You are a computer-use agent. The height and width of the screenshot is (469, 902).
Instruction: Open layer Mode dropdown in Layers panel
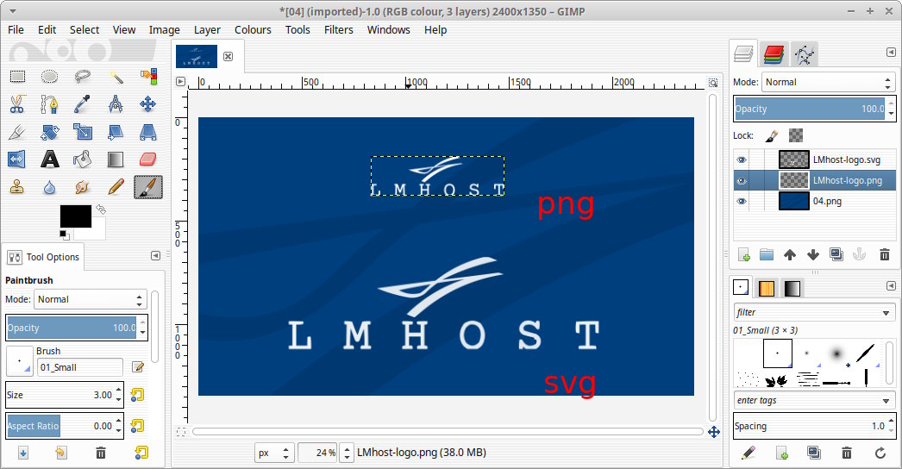[x=829, y=82]
